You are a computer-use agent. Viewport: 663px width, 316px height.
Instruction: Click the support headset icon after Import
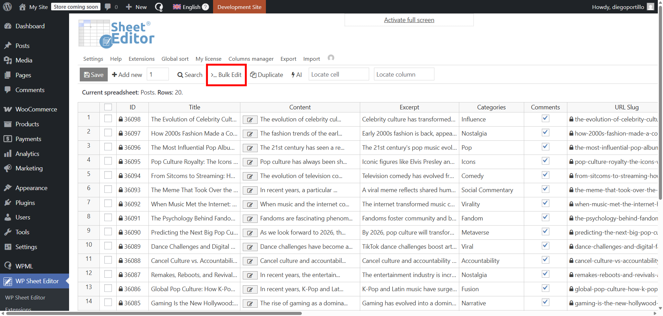(x=331, y=58)
